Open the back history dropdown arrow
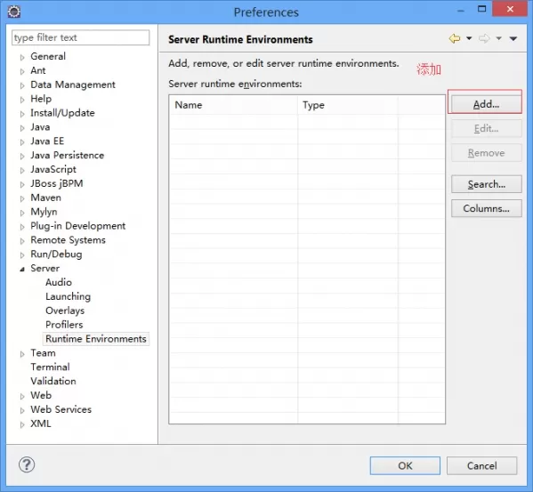Screen dimensions: 533x492 click(x=469, y=38)
